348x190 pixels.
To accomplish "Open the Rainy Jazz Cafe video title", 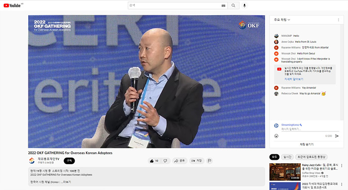I will coord(320,167).
